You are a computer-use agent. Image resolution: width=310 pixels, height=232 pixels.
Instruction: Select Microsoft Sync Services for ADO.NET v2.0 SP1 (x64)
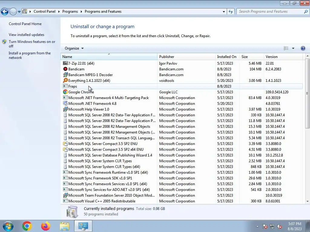[182, 190]
